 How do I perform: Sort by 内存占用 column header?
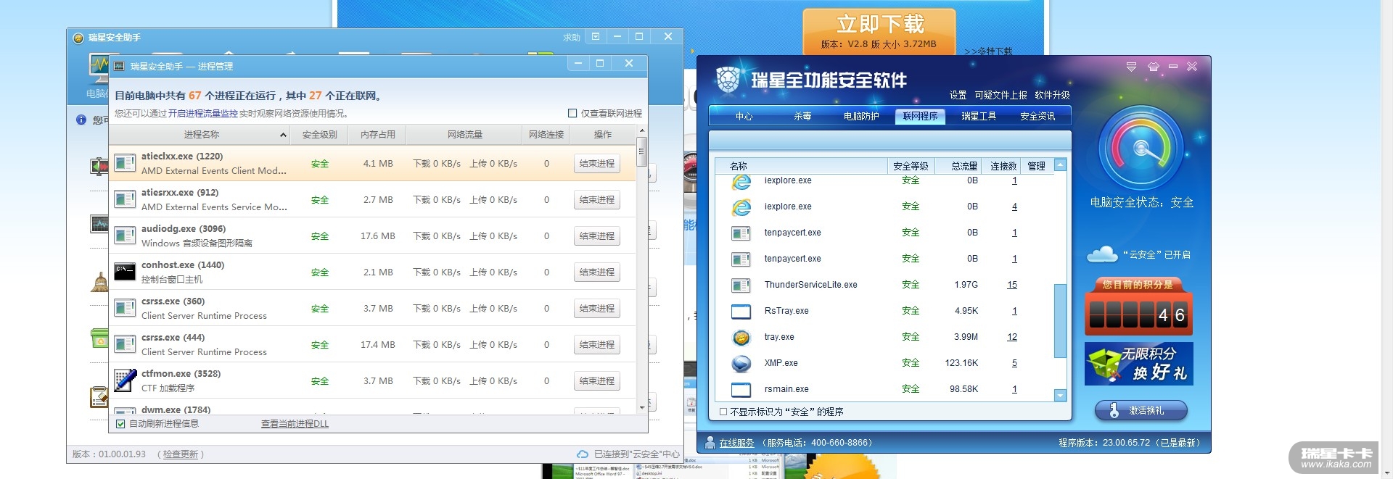click(378, 135)
